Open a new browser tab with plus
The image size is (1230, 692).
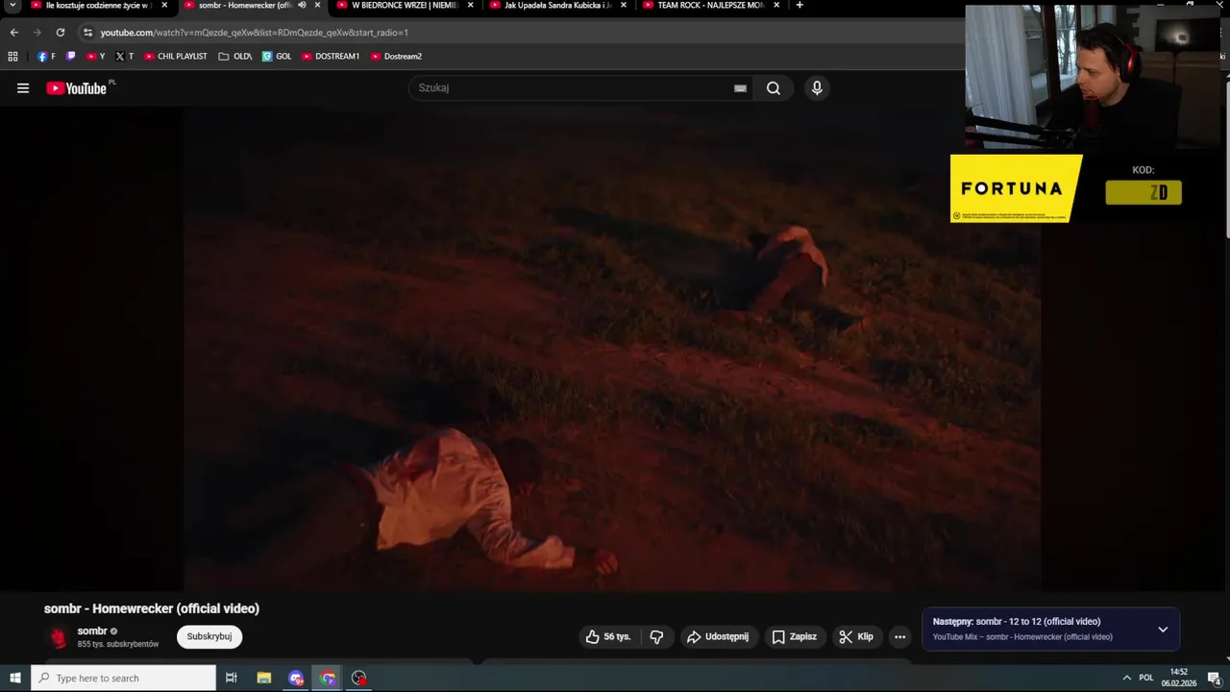(799, 5)
